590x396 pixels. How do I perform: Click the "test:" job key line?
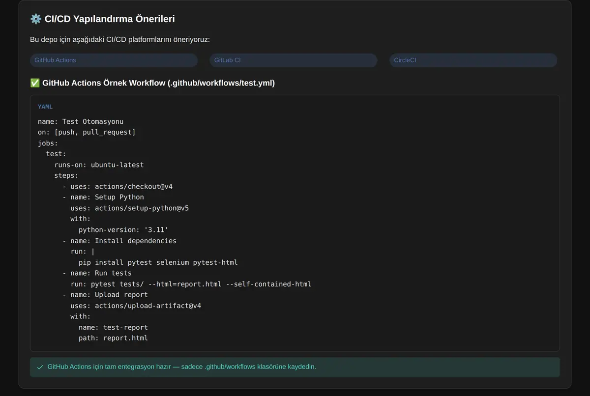56,154
